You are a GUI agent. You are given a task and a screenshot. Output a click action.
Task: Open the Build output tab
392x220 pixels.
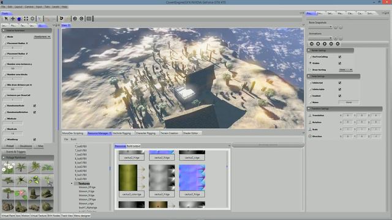point(134,146)
